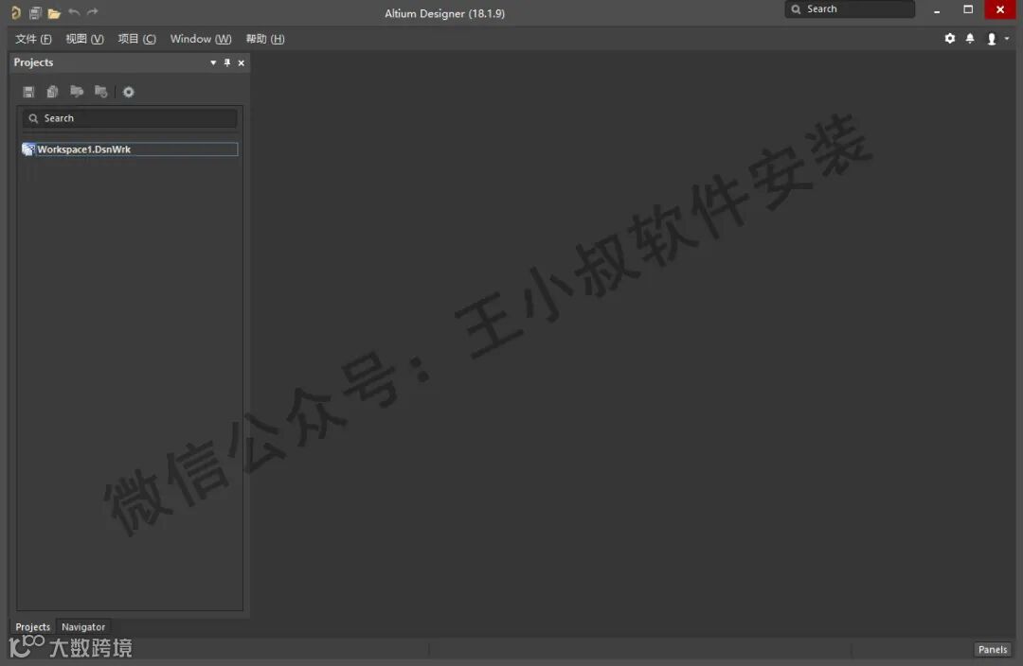Click the Altium Designer (18.1.9) title text
This screenshot has width=1023, height=666.
(x=445, y=13)
